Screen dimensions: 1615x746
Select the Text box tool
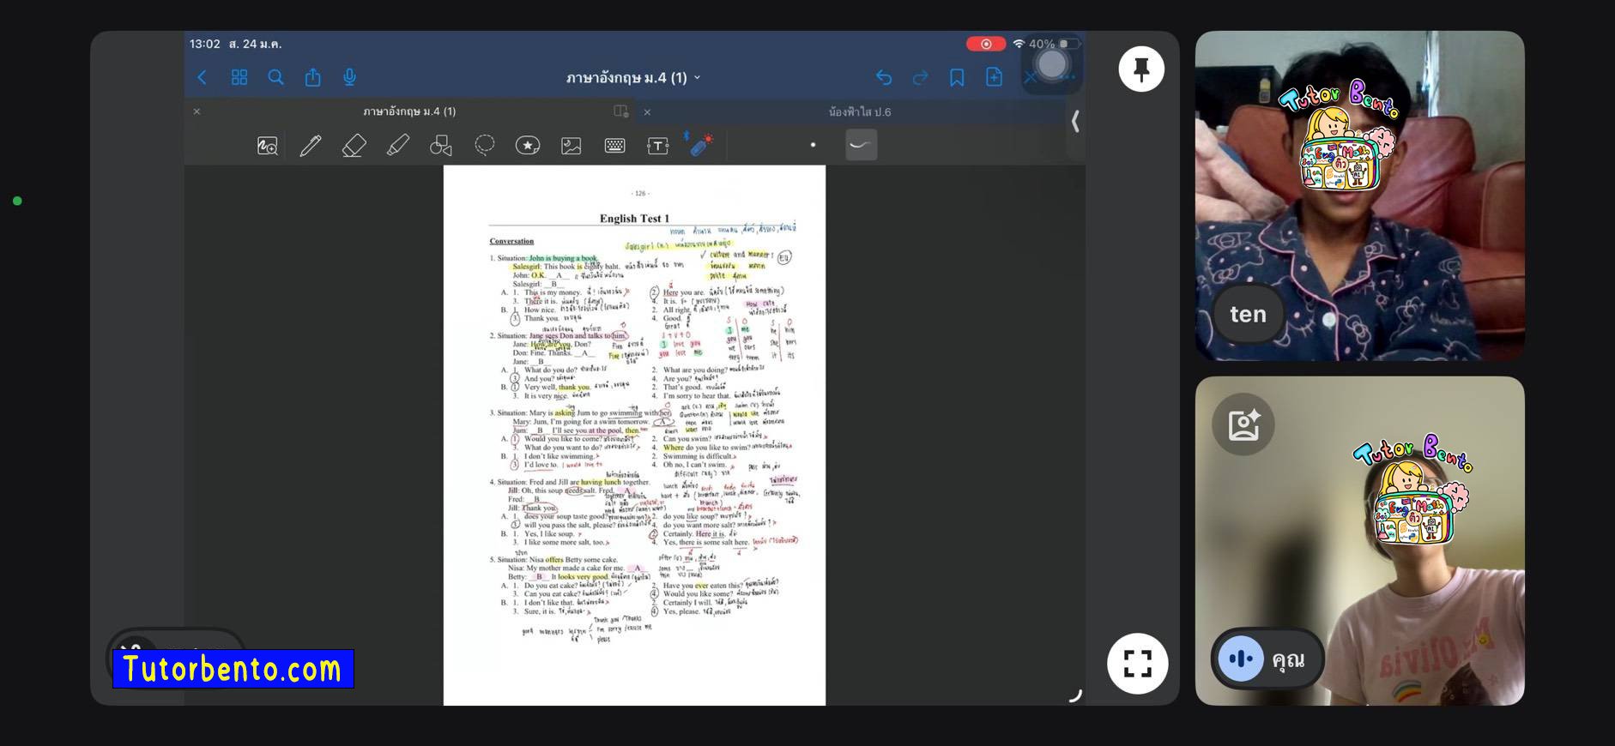pos(658,146)
